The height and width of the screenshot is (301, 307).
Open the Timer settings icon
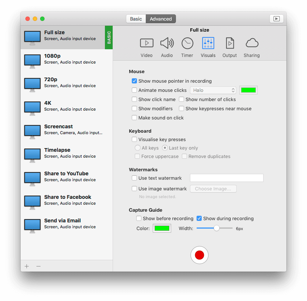point(187,43)
